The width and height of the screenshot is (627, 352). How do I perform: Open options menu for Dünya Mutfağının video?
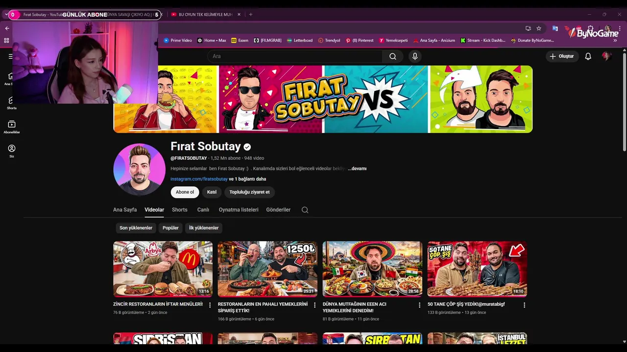tap(419, 305)
